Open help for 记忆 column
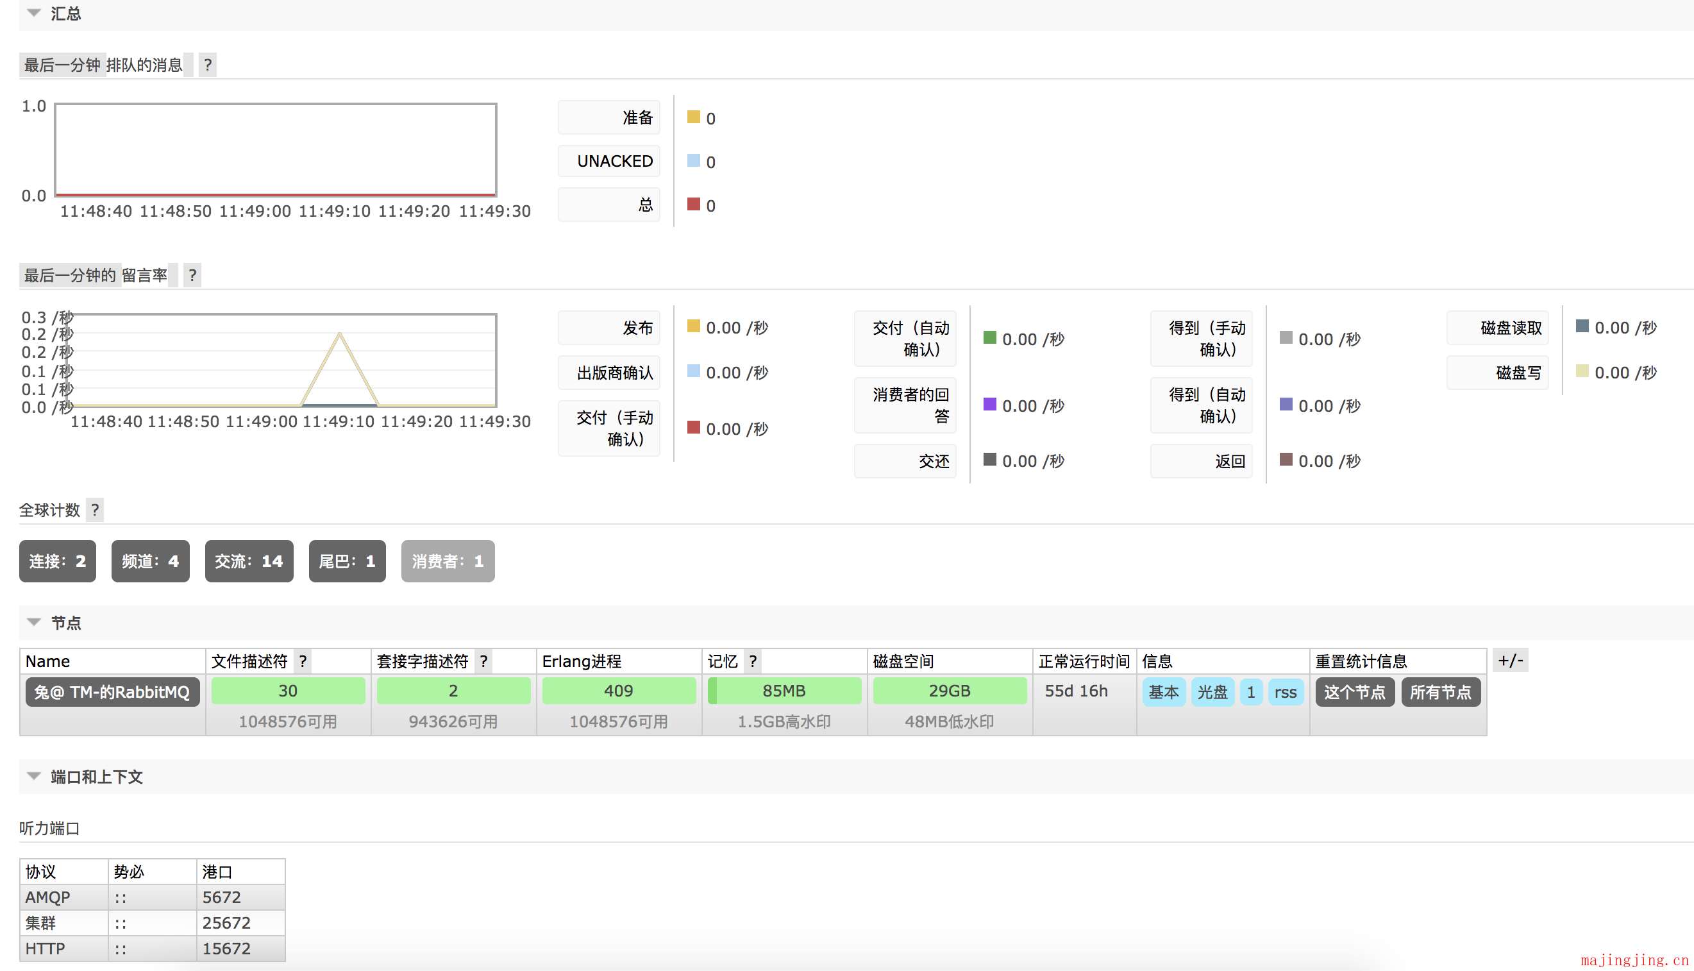 753,661
